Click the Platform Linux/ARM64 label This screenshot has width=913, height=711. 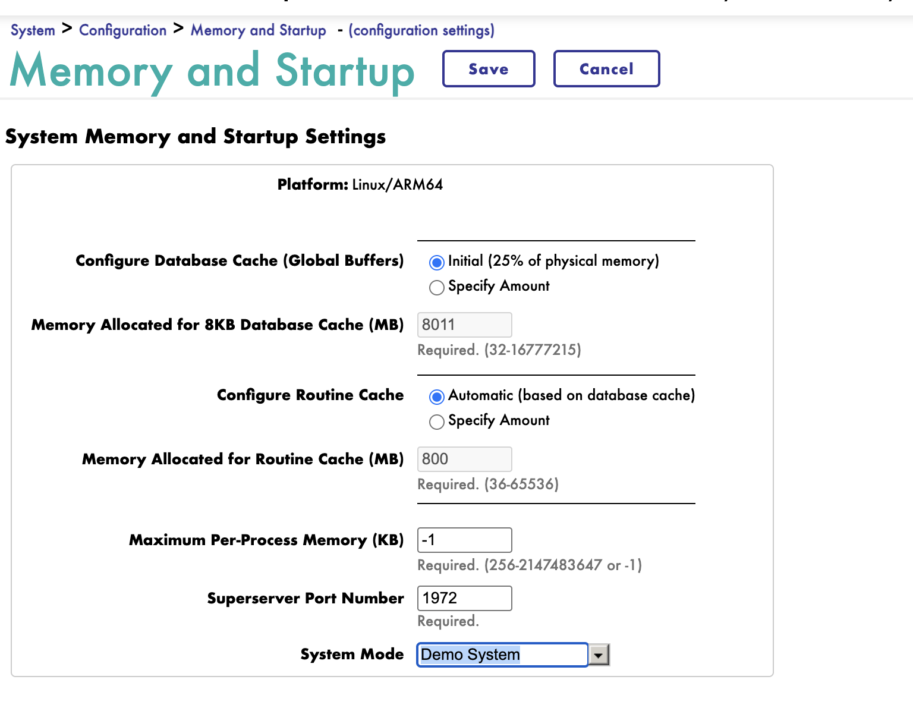pyautogui.click(x=360, y=184)
